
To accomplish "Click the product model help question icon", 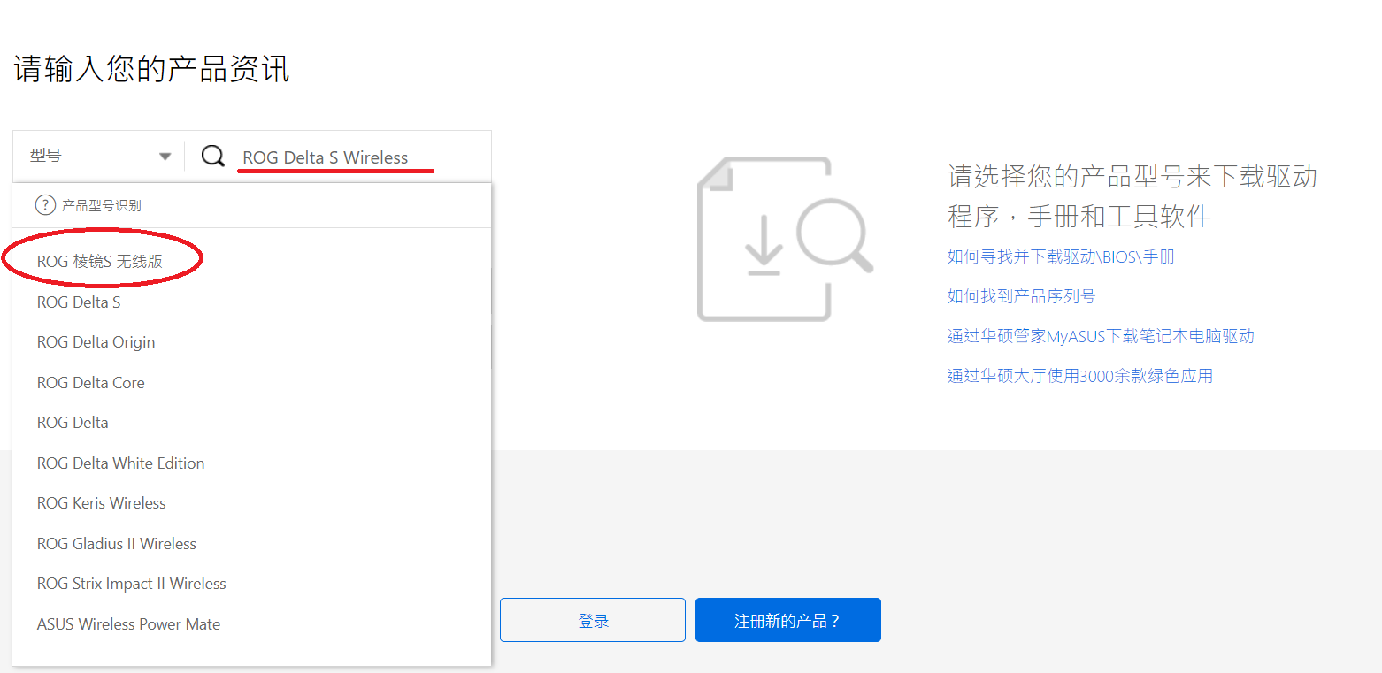I will [44, 205].
